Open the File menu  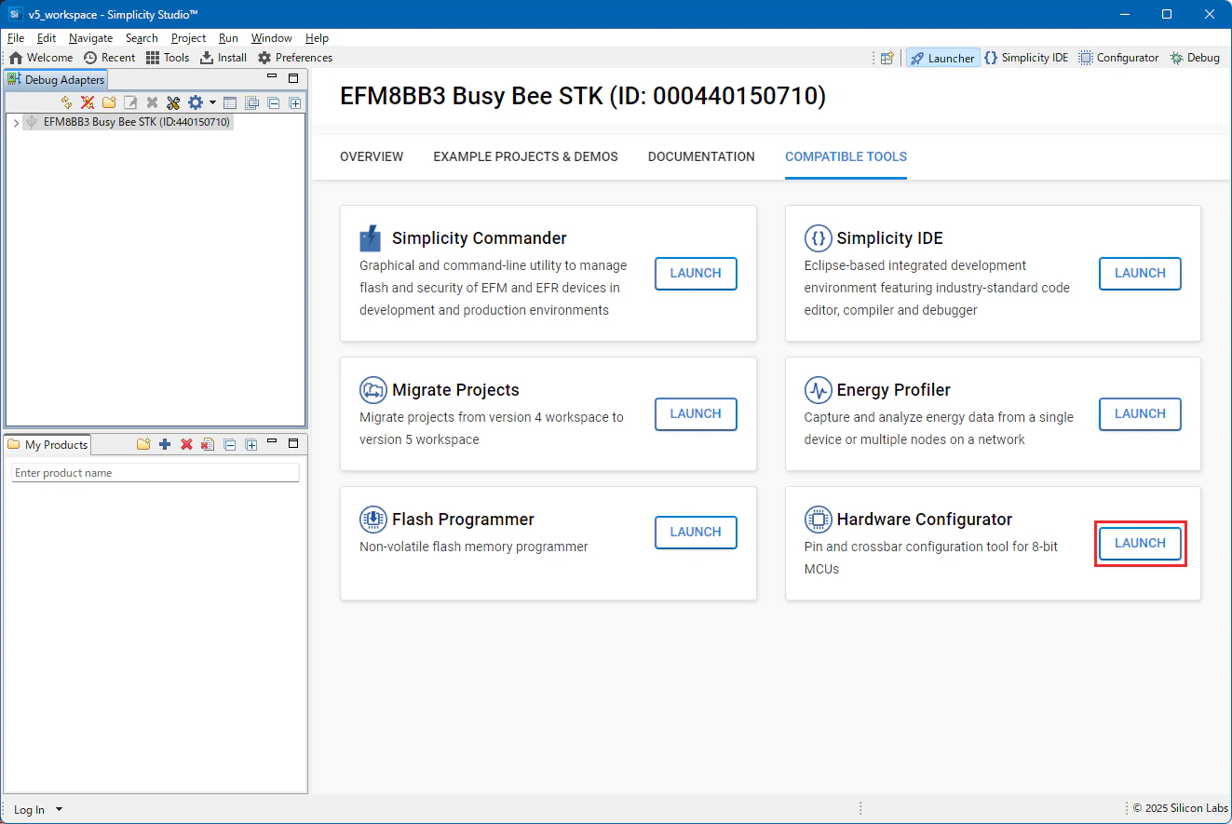[16, 38]
